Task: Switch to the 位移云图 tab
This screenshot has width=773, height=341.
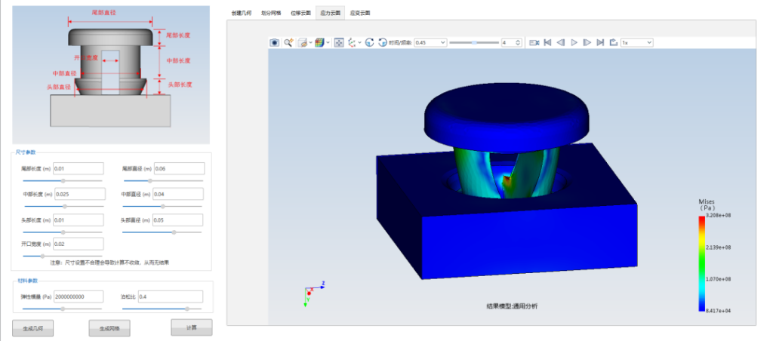Action: [300, 13]
